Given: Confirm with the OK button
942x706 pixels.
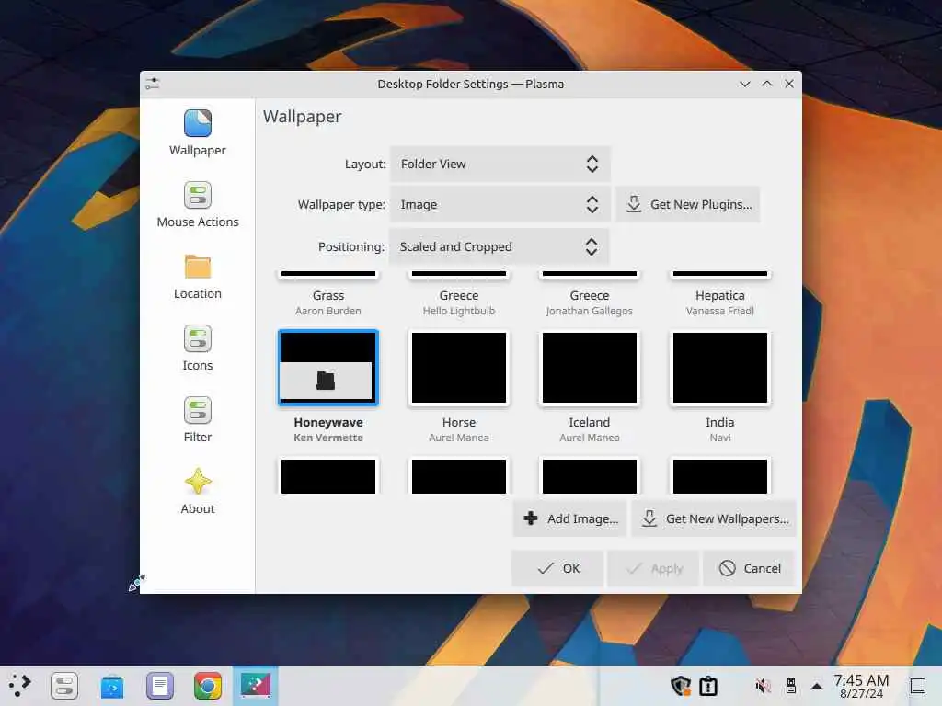Looking at the screenshot, I should 557,568.
